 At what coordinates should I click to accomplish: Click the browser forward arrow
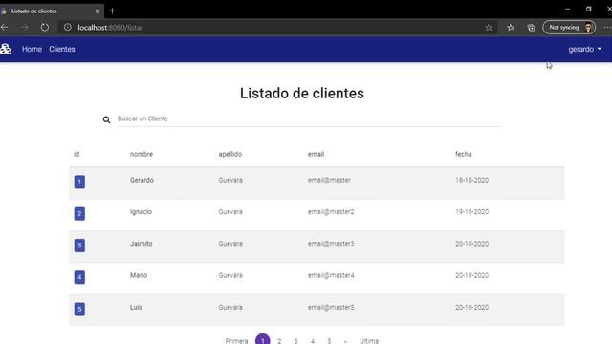point(25,28)
